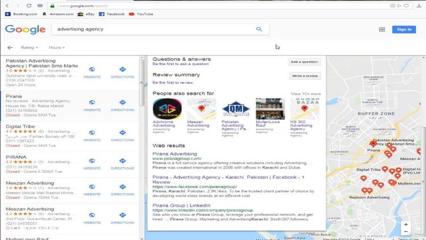426x240 pixels.
Task: Click Ask a question button
Action: [x=304, y=62]
